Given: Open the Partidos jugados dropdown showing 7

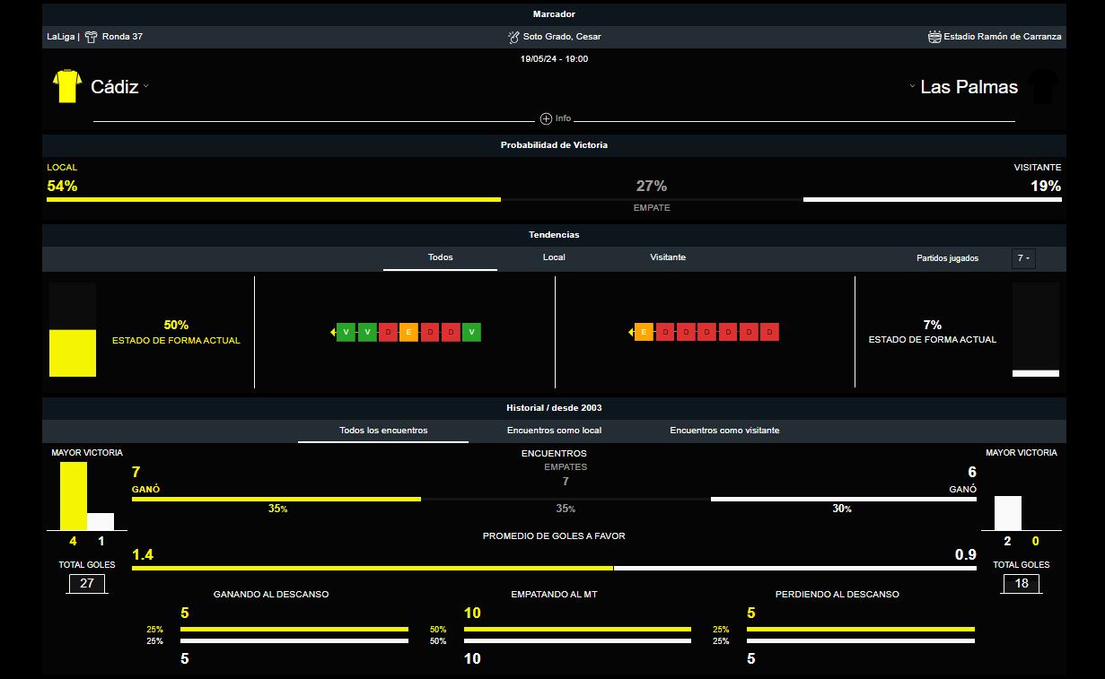Looking at the screenshot, I should (1022, 258).
